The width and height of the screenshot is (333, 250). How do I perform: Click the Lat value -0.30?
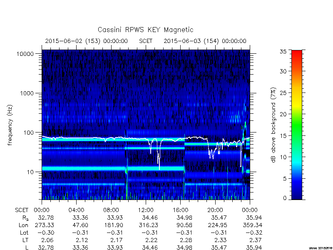click(x=46, y=233)
